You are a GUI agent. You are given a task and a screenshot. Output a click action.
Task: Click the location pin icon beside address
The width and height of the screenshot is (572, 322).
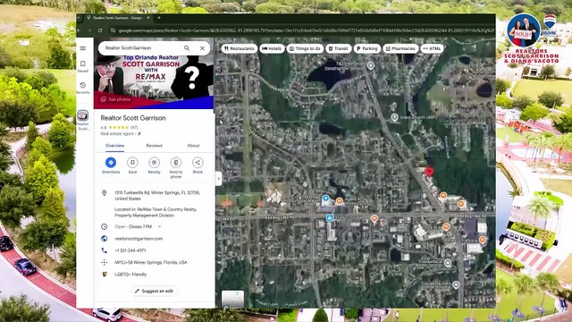pos(105,193)
